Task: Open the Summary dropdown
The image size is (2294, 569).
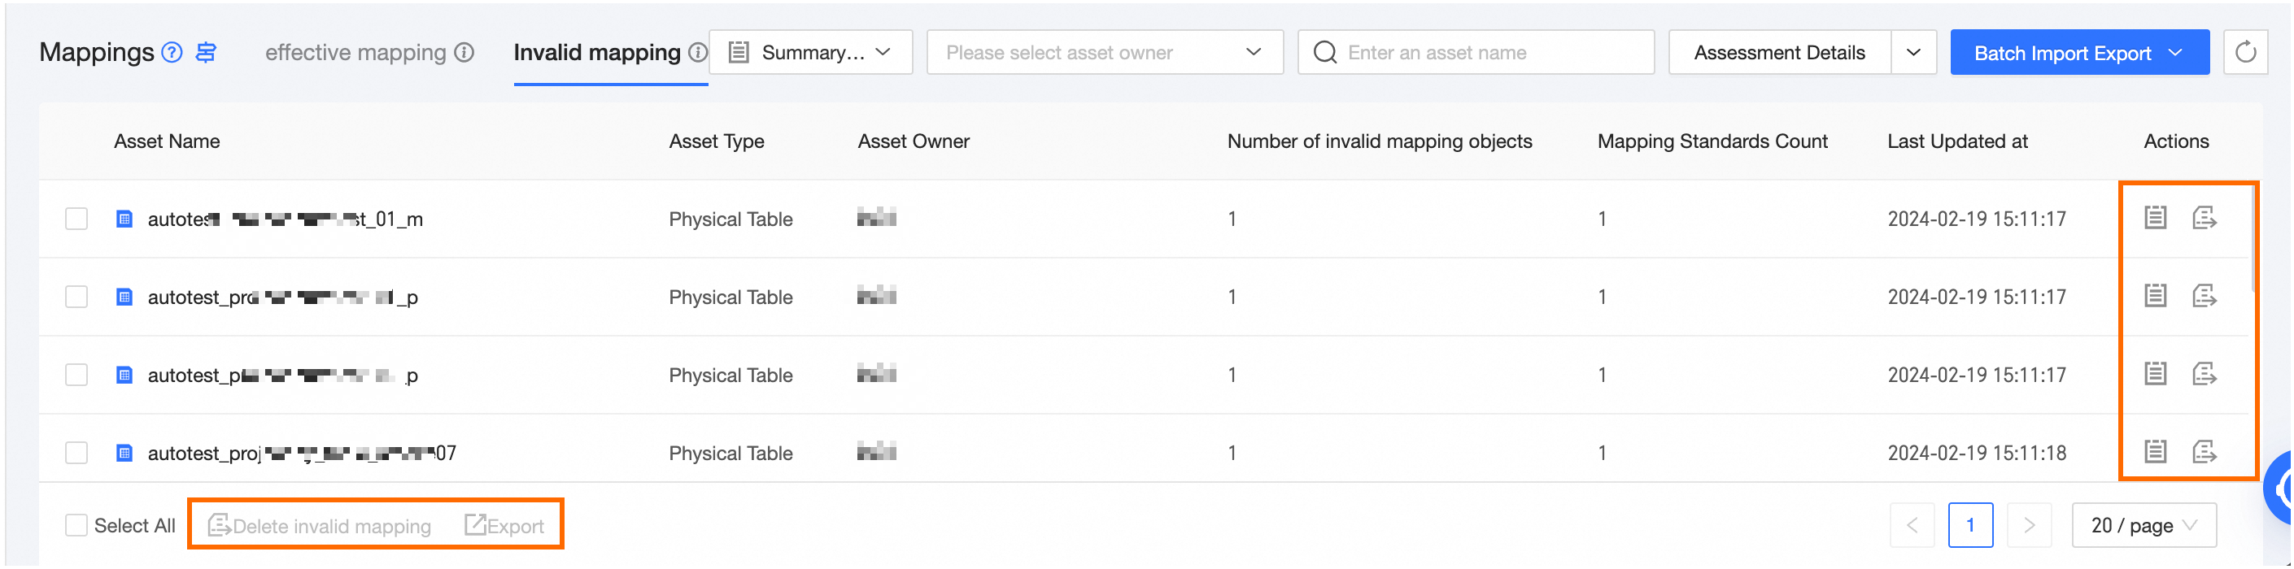Action: point(811,53)
